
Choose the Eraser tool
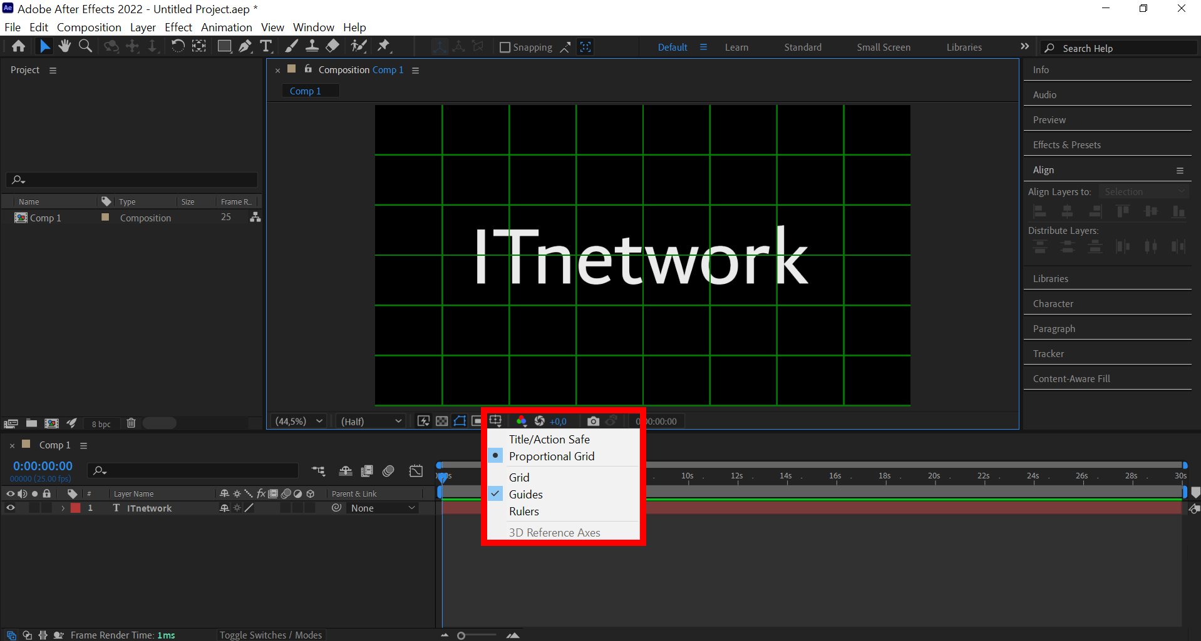332,46
